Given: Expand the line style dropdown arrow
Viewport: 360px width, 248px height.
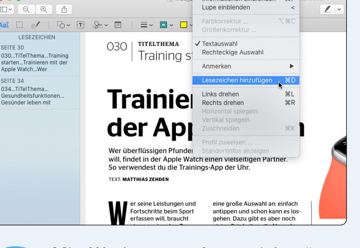Looking at the screenshot, I should point(151,25).
